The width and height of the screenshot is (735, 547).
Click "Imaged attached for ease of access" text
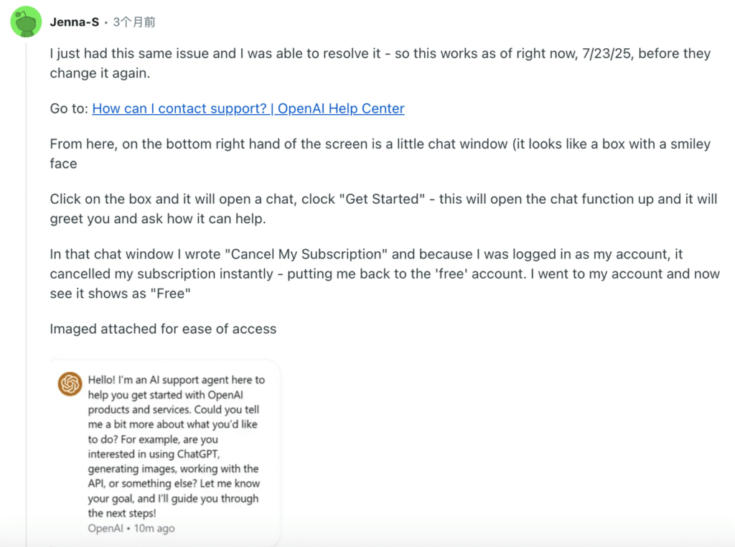click(x=163, y=329)
